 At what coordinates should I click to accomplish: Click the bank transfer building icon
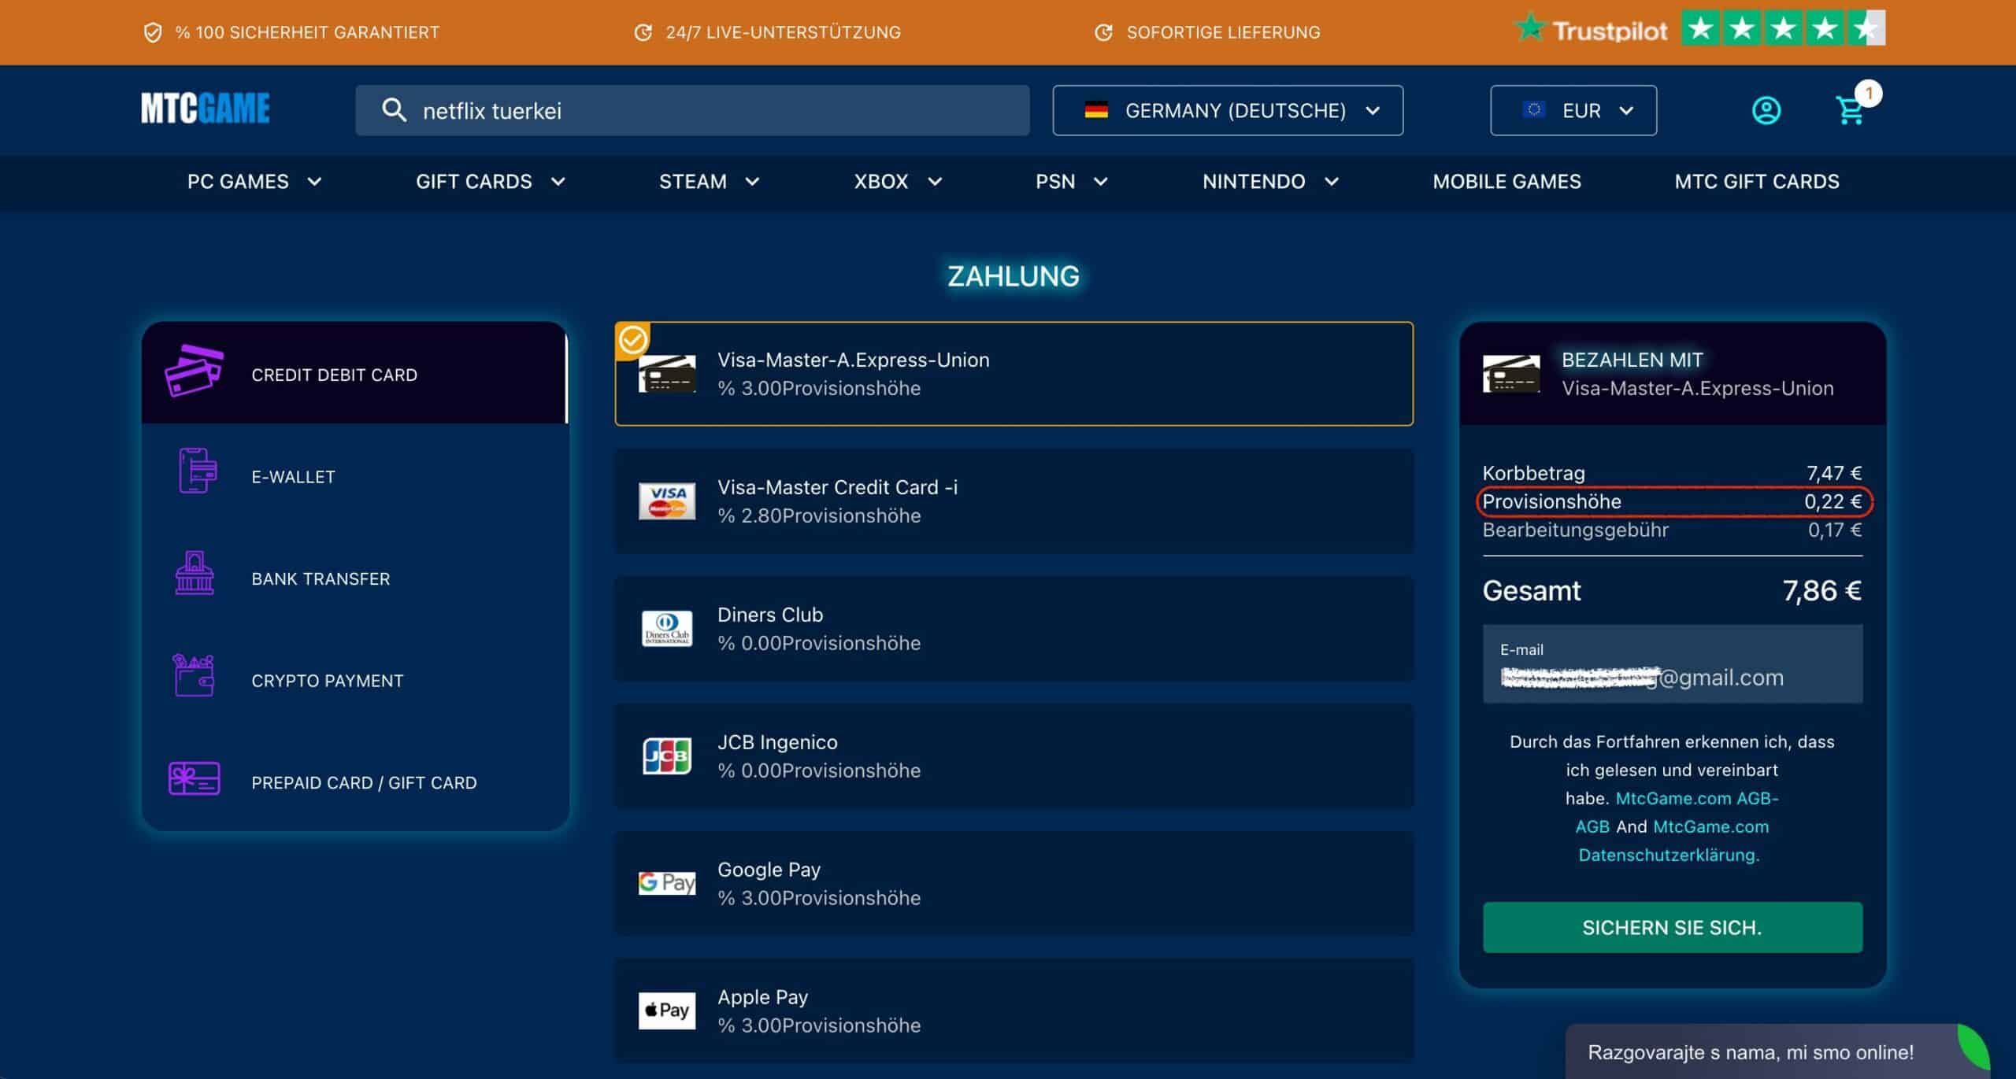195,573
